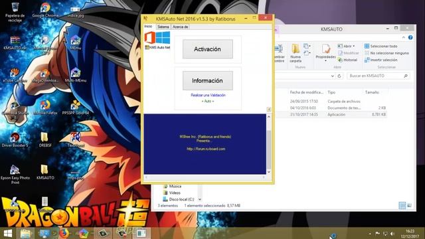
Task: Click the Activación button
Action: [x=208, y=49]
